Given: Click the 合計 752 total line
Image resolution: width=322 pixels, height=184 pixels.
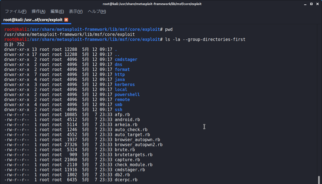Looking at the screenshot, I should 14,45.
